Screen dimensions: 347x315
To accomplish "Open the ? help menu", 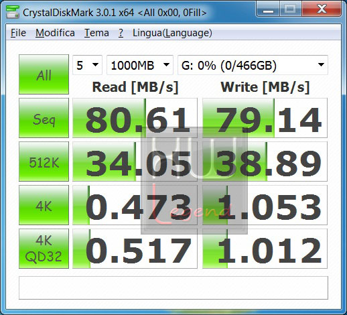I will [121, 33].
